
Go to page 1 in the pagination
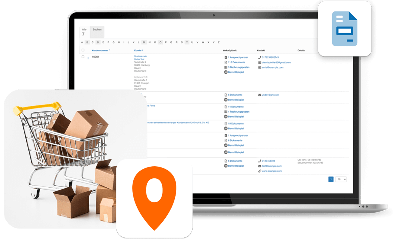331,179
